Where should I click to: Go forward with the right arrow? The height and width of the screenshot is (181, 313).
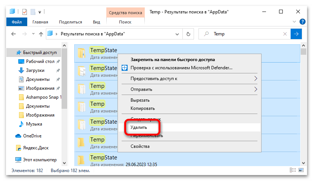24,34
